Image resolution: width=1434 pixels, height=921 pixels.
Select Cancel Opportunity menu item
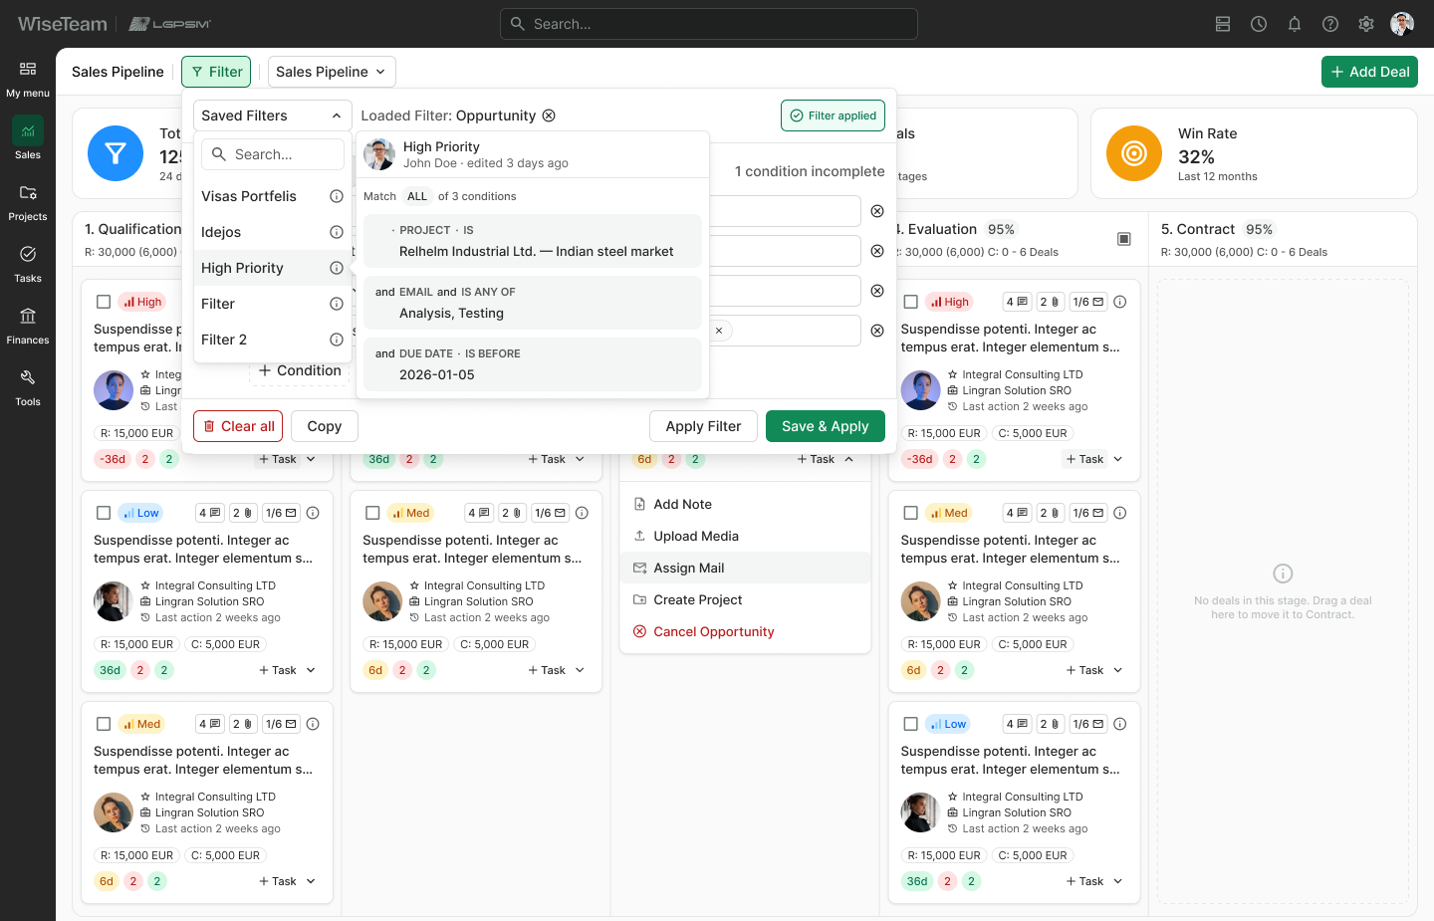745,631
